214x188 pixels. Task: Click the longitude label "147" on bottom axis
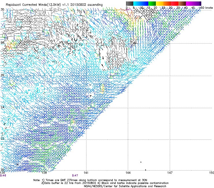[x=170, y=173]
